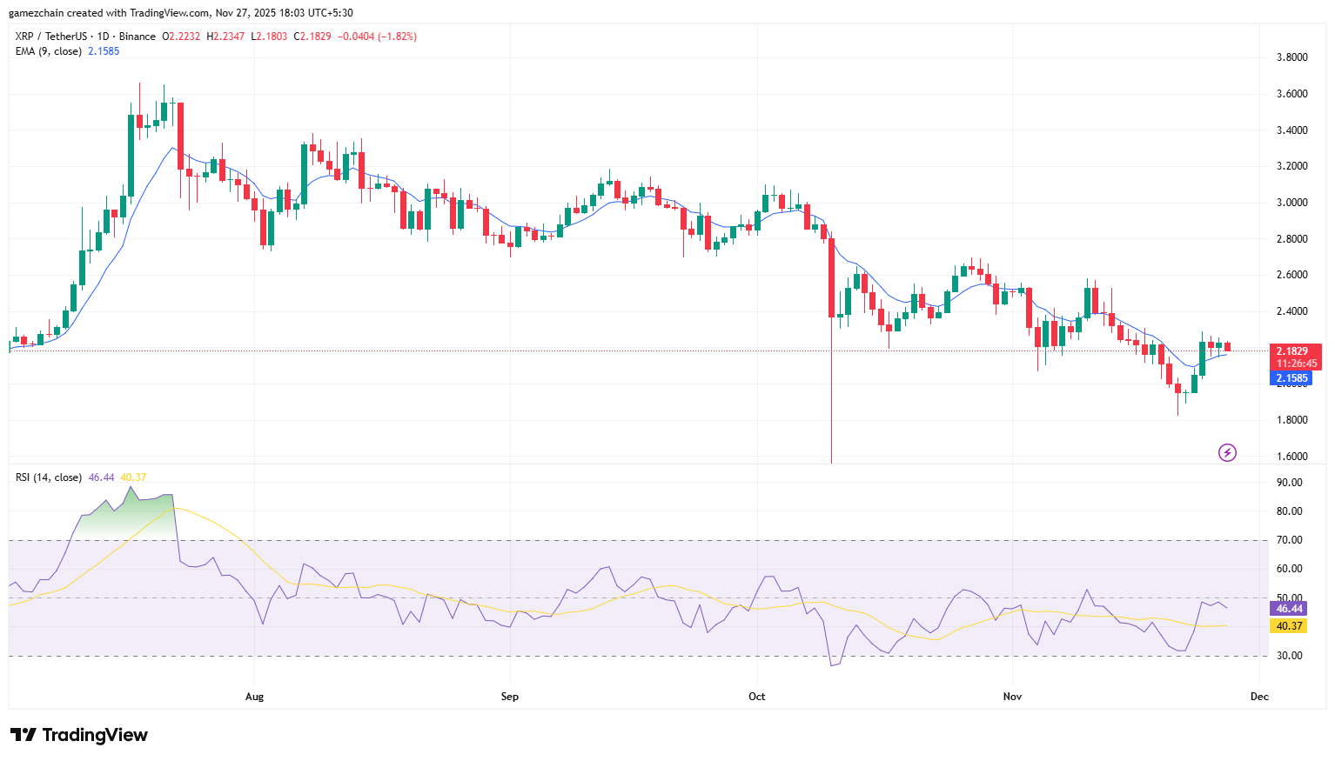The height and width of the screenshot is (761, 1335).
Task: Click the 3.8000 price axis level
Action: 1291,57
